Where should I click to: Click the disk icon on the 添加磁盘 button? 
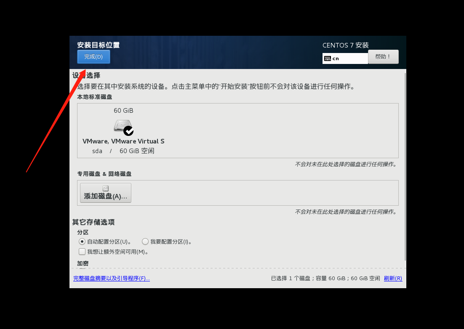(x=106, y=188)
